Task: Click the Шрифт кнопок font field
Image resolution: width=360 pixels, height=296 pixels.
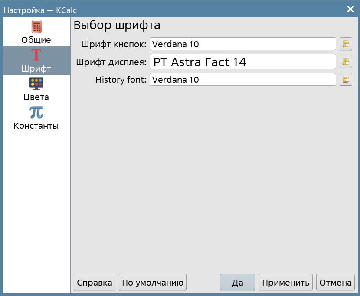Action: [243, 44]
